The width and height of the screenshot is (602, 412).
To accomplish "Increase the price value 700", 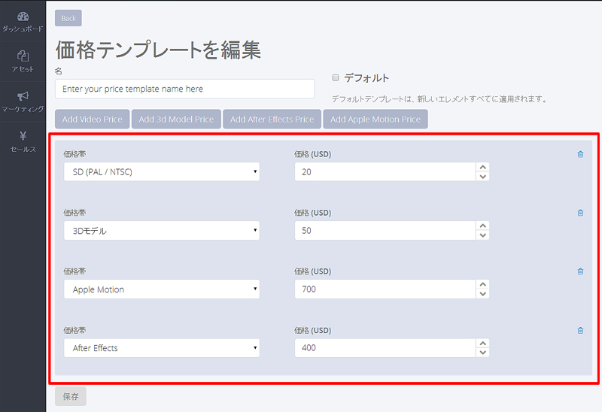I will 482,285.
